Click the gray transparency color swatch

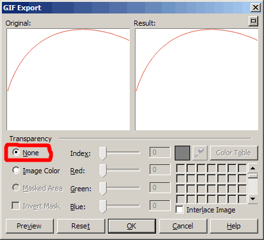(182, 153)
